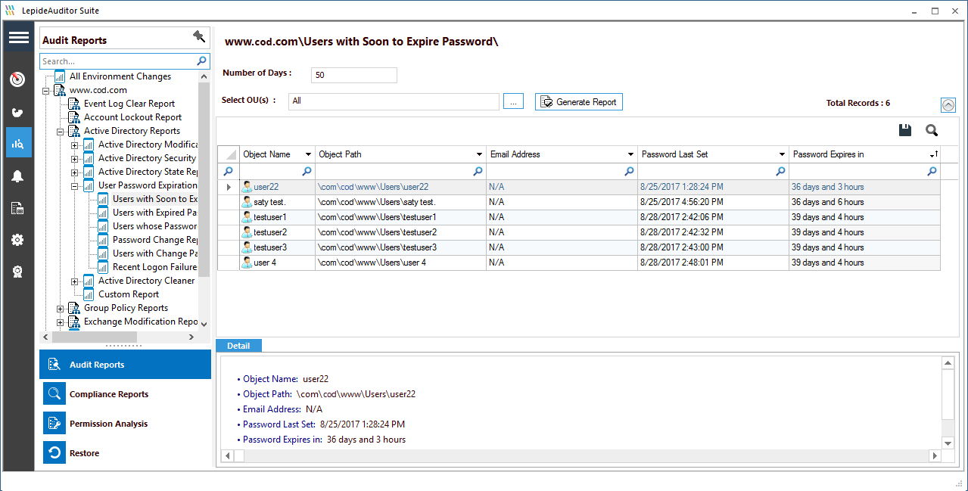
Task: Expand the Active Directory Cleaner node
Action: click(74, 281)
